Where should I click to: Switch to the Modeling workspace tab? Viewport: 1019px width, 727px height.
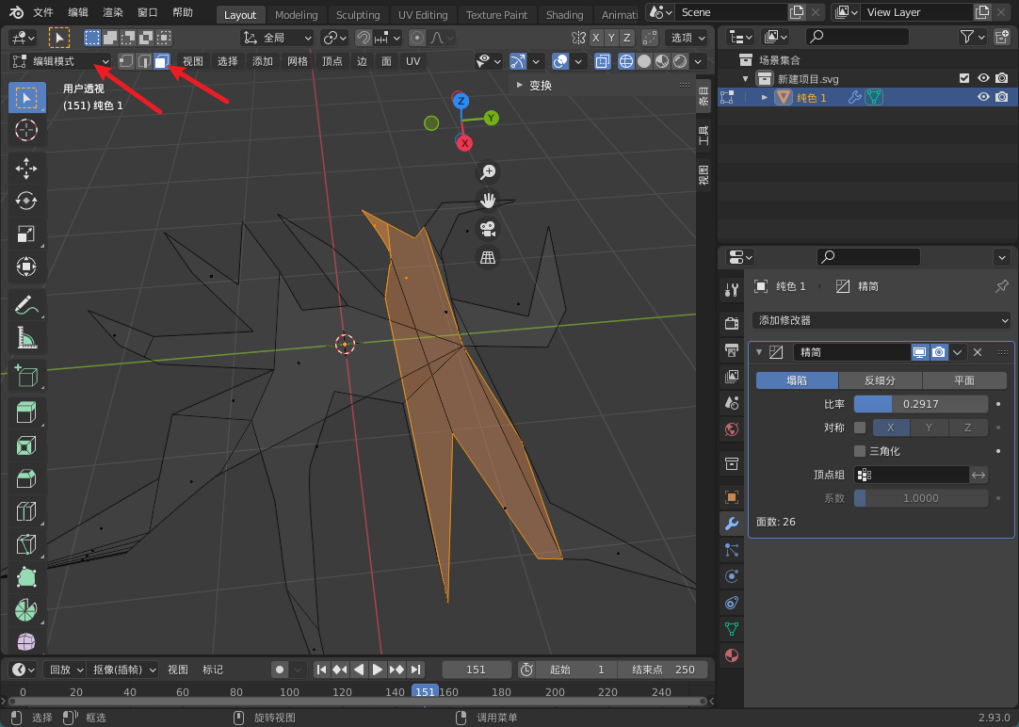[297, 14]
